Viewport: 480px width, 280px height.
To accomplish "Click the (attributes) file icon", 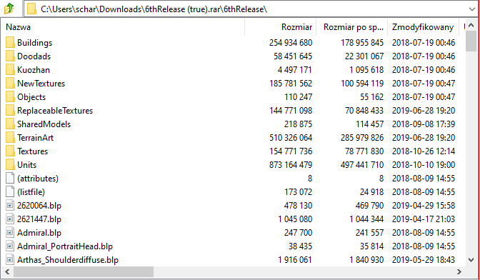I will [x=10, y=178].
